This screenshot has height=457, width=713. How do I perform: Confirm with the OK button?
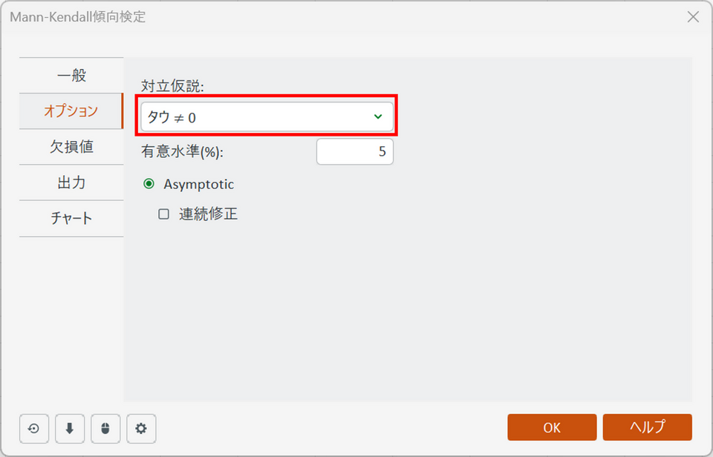[x=552, y=427]
